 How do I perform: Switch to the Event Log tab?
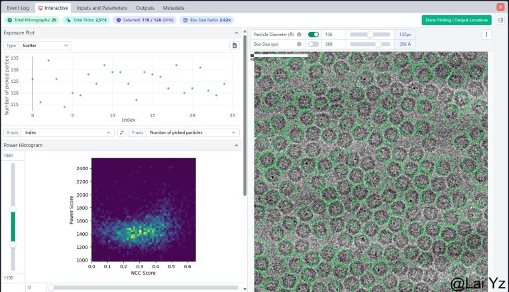[x=17, y=7]
